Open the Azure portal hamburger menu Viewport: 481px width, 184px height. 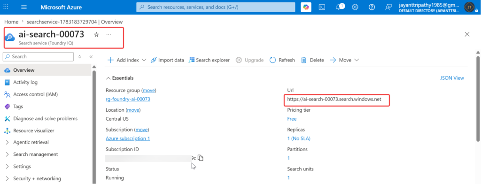(24, 7)
